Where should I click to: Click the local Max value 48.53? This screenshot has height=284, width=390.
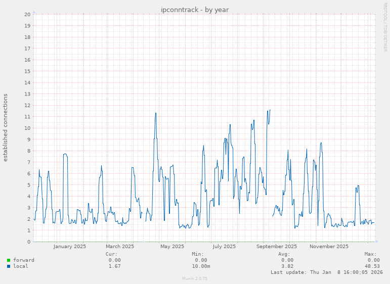(372, 266)
